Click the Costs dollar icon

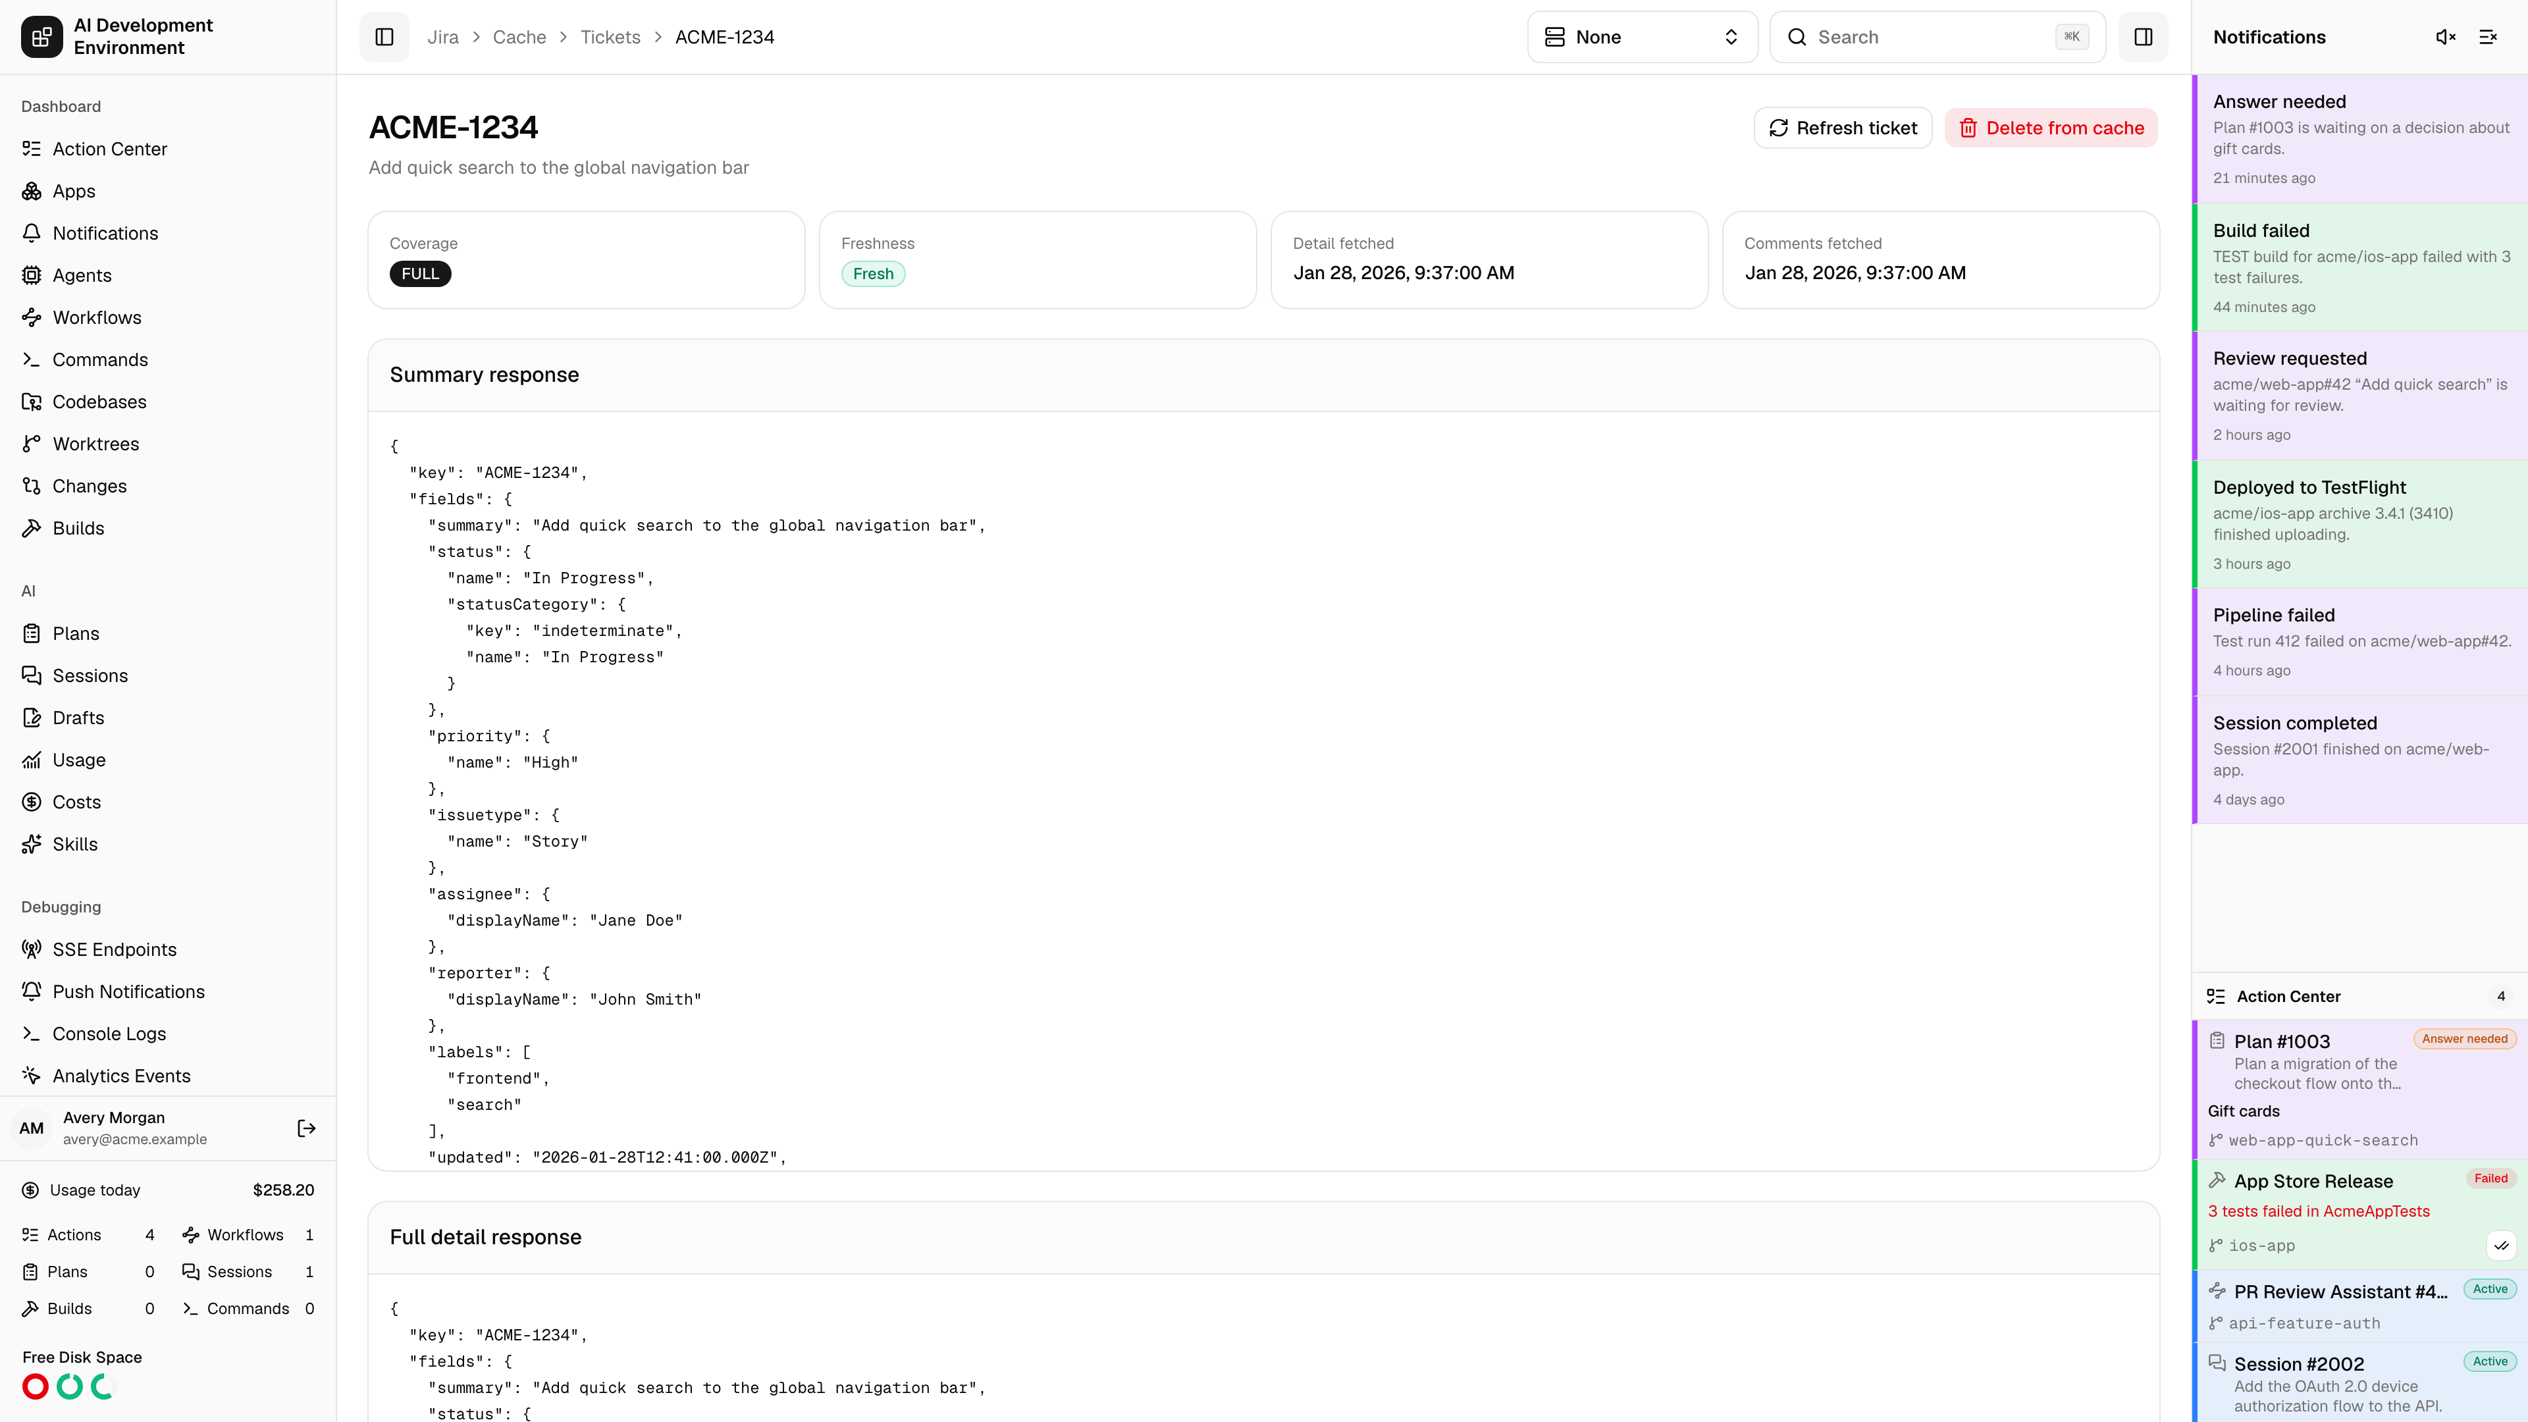pos(32,803)
